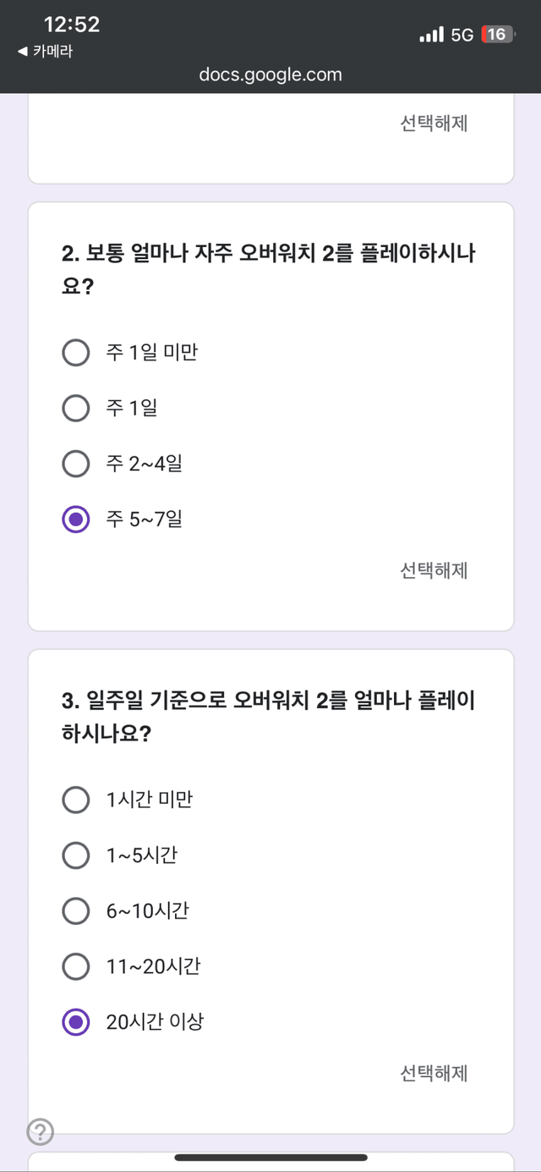Tap the docs.google.com address bar
This screenshot has width=541, height=1172.
(270, 74)
